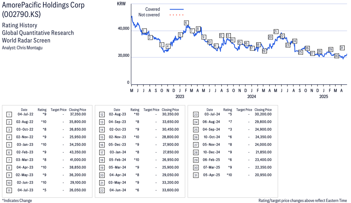Select the *Indicates Change footnote

click(17, 200)
